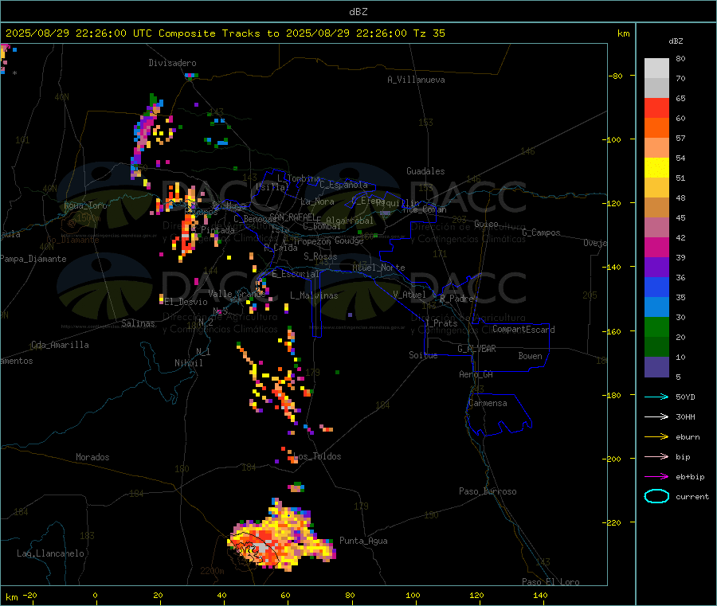717x606 pixels.
Task: Click the Divisadero map label
Action: (172, 63)
